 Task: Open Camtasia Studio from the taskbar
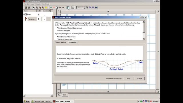[41, 101]
